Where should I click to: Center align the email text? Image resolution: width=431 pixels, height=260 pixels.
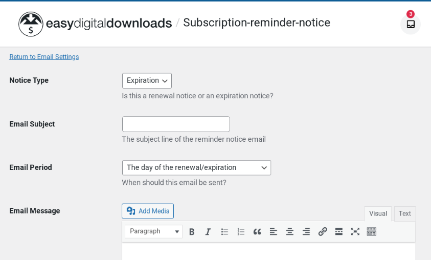click(290, 232)
